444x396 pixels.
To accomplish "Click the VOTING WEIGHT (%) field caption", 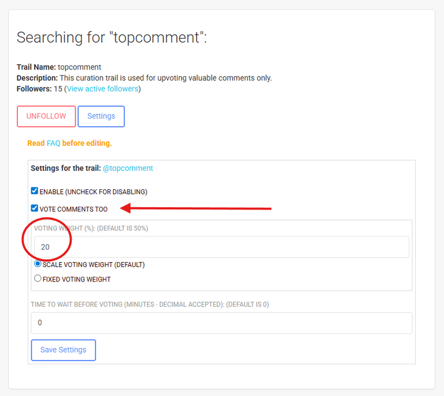I will tap(91, 228).
